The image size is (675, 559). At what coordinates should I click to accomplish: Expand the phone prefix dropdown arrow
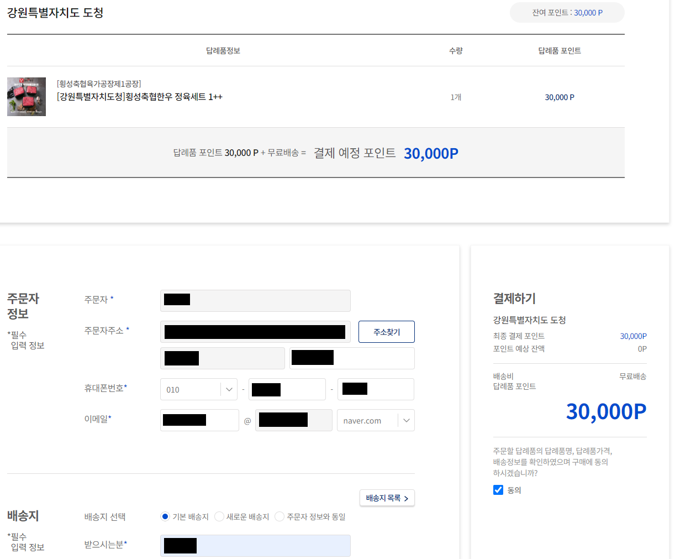tap(229, 389)
